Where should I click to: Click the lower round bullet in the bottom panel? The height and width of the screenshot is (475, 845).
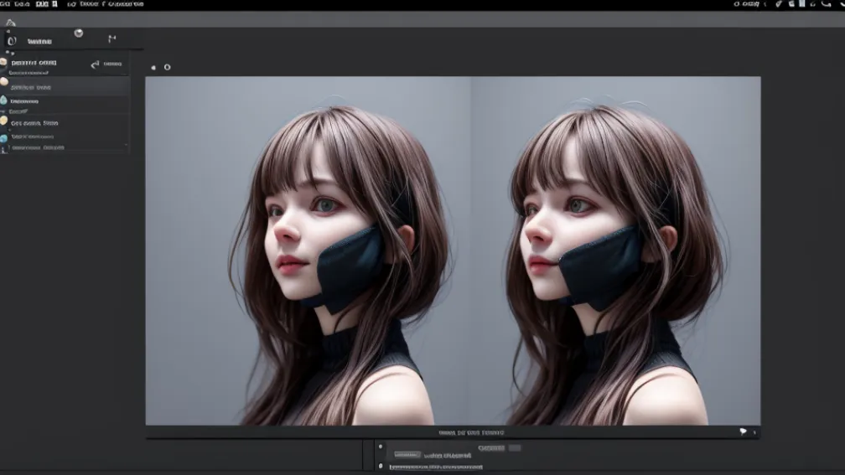click(381, 466)
